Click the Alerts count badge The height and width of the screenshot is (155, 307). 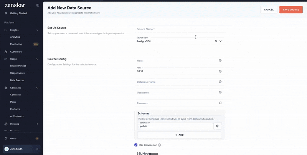pyautogui.click(x=37, y=138)
